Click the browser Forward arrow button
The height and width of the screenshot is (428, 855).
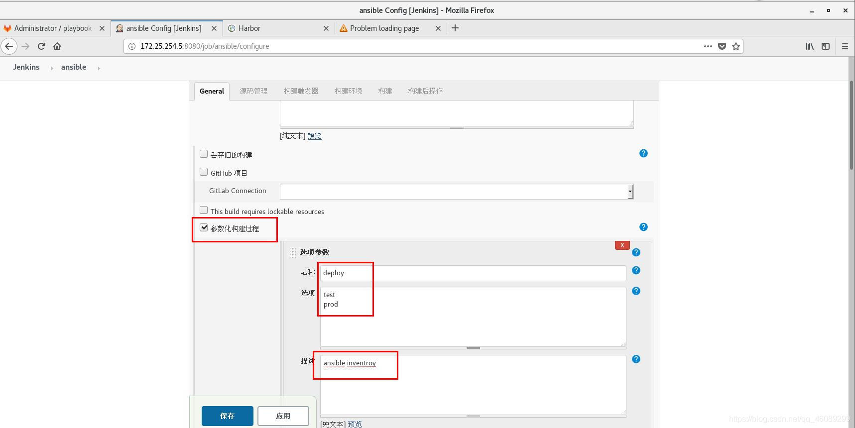pos(26,46)
